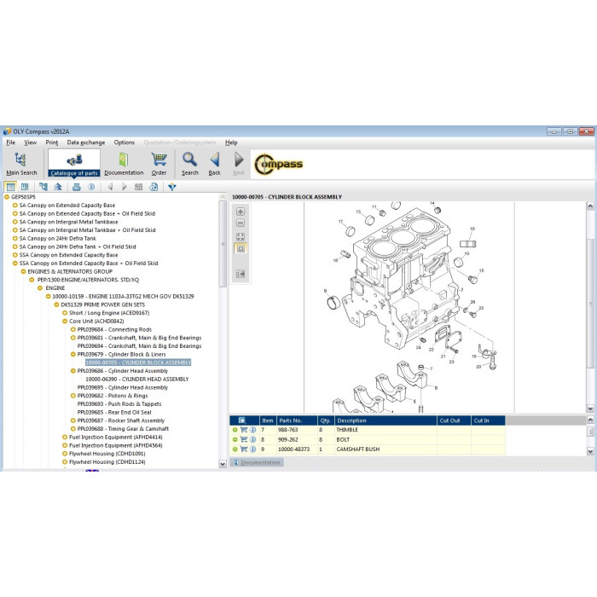The image size is (597, 597).
Task: Click the Documentation tab below parts table
Action: point(257,462)
